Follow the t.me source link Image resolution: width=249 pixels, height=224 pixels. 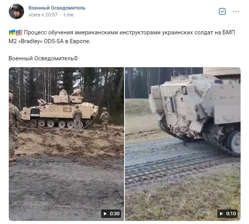pos(68,15)
